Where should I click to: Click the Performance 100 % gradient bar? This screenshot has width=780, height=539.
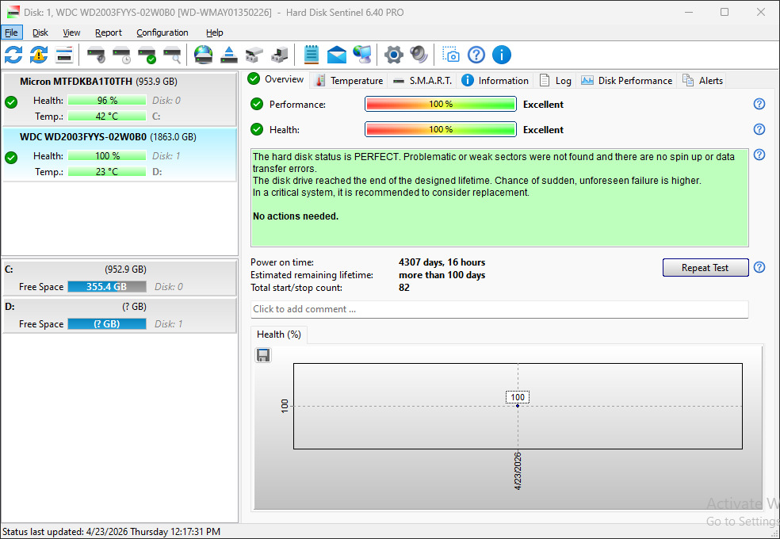(x=440, y=104)
